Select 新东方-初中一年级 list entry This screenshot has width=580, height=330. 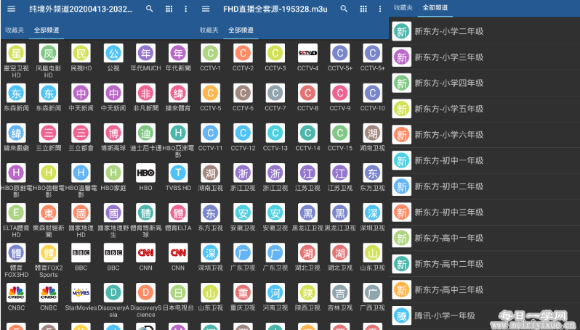(x=484, y=160)
